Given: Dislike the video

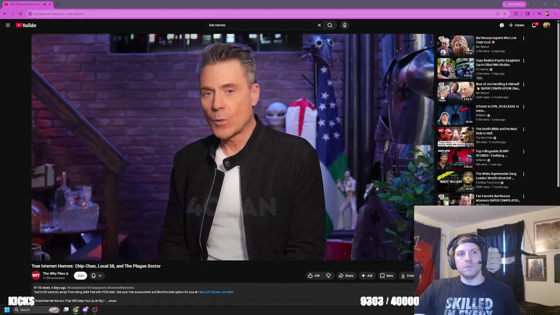Looking at the screenshot, I should click(x=328, y=276).
